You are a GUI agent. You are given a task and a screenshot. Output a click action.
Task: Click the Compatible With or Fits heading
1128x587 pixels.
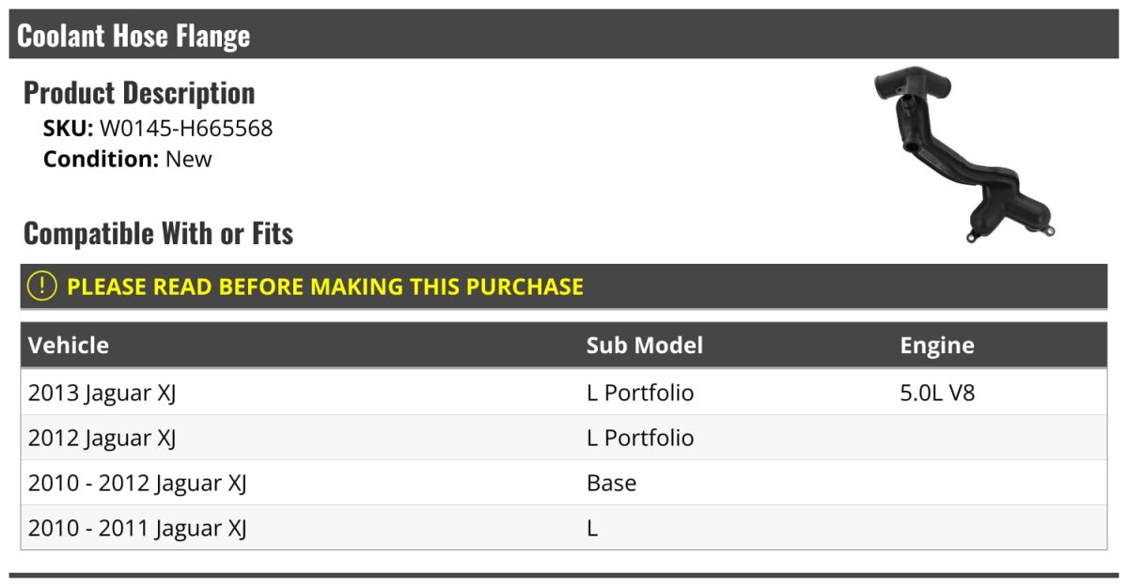coord(158,233)
